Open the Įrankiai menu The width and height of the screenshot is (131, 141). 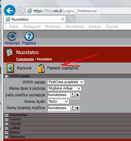pyautogui.click(x=95, y=27)
